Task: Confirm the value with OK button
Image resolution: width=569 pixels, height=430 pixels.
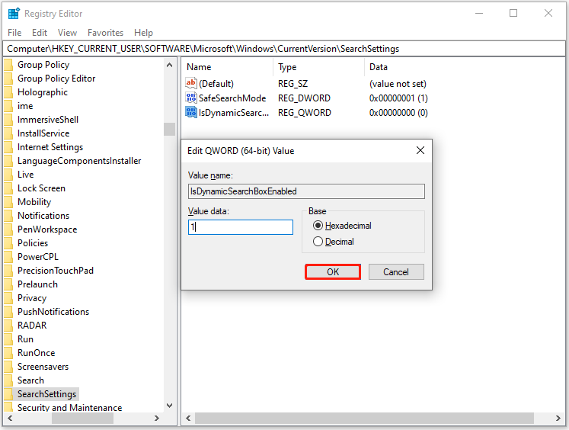Action: point(333,271)
